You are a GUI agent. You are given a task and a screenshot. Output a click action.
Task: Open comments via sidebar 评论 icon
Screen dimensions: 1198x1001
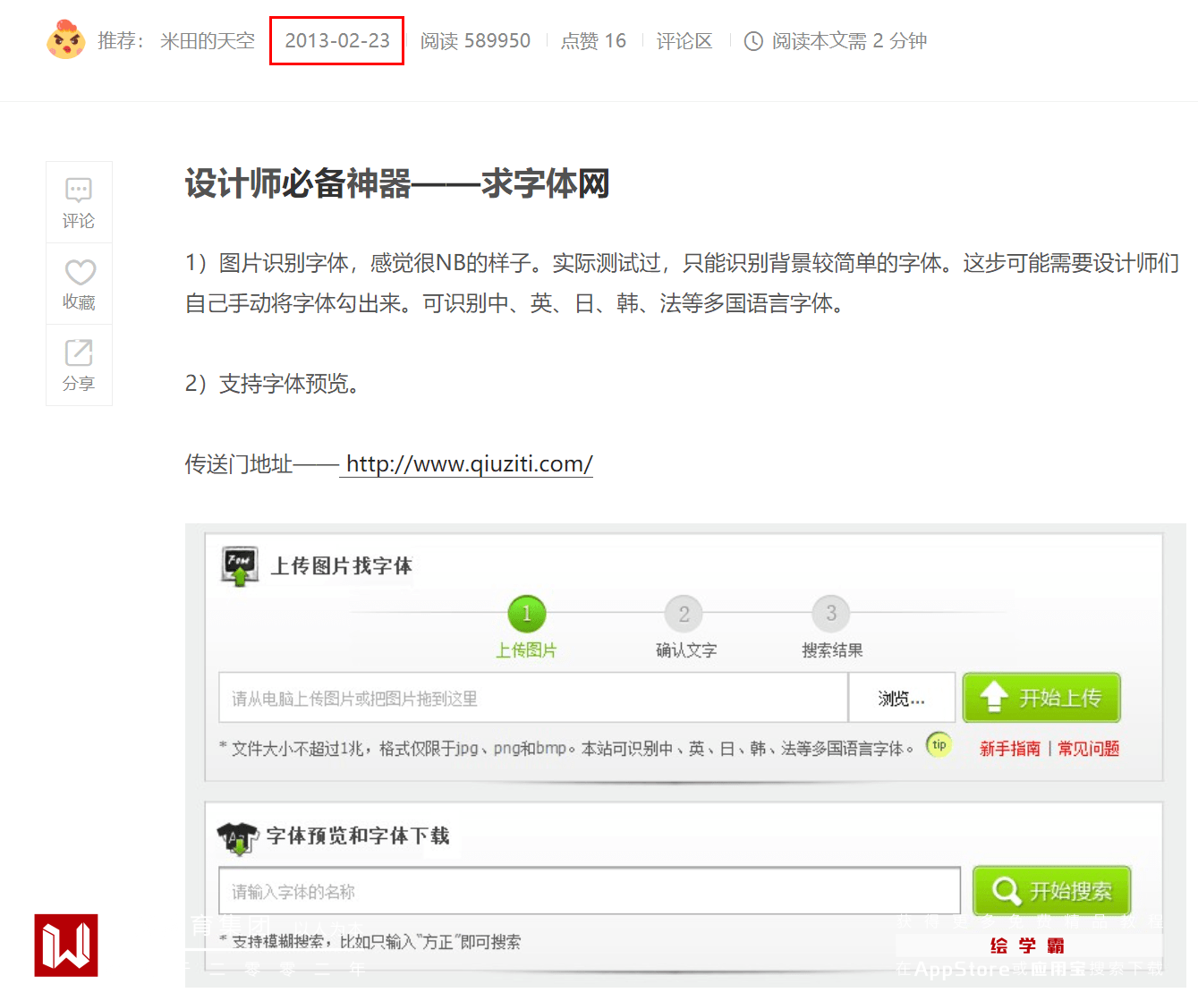[x=79, y=202]
